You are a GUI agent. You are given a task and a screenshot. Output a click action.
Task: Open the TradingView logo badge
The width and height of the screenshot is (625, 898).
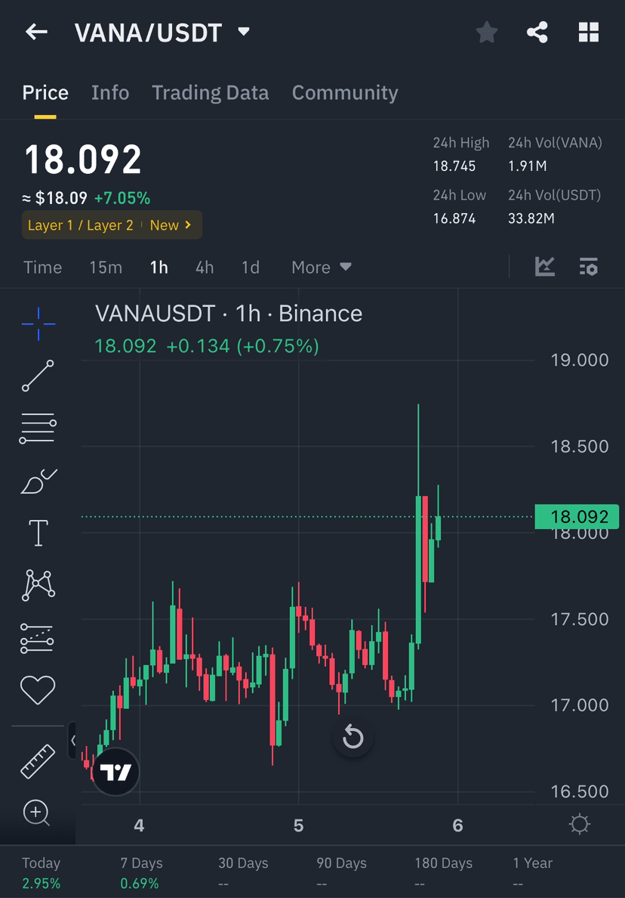click(116, 772)
